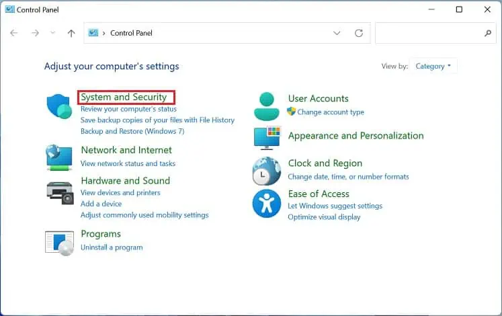Refresh the Control Panel view

click(x=359, y=33)
